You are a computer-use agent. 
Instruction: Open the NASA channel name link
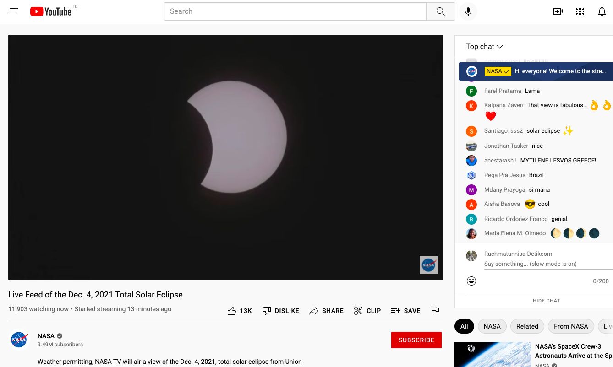(x=46, y=336)
